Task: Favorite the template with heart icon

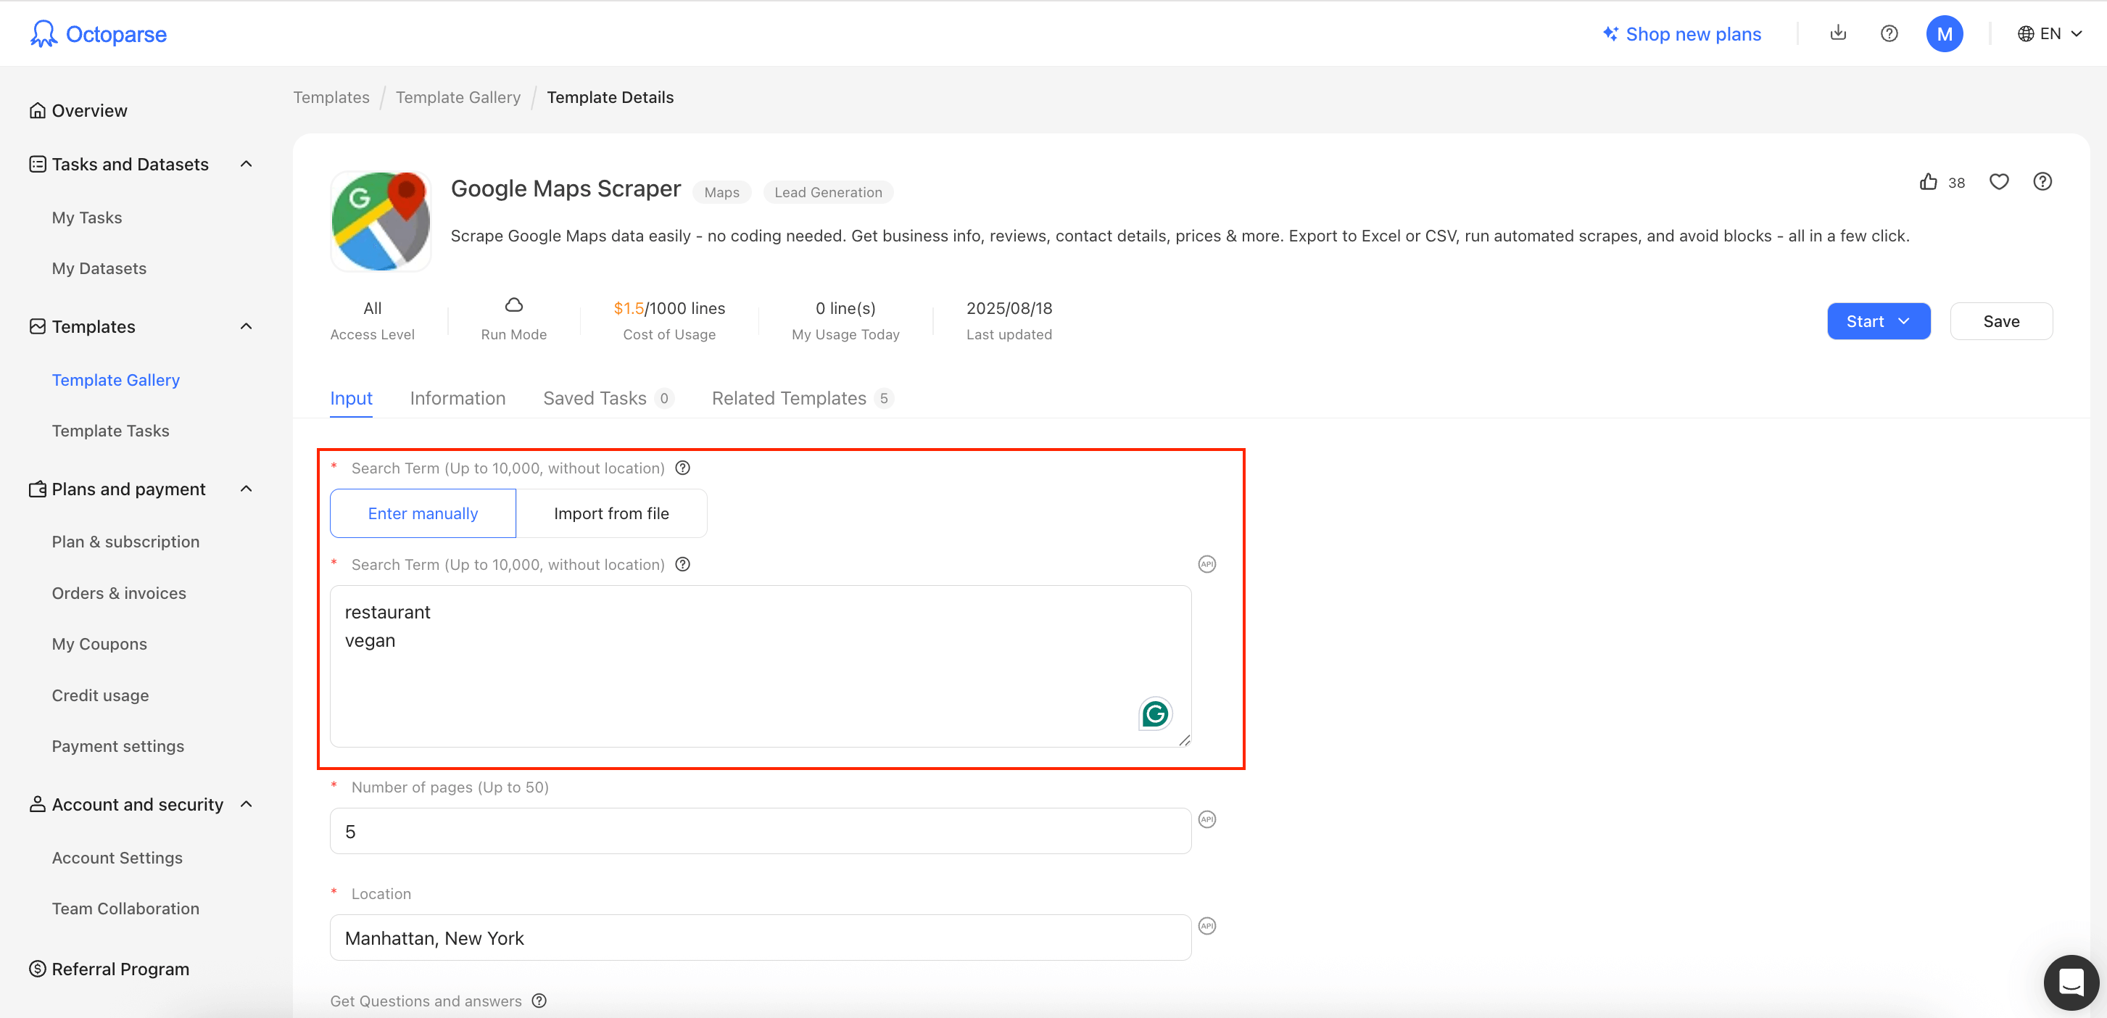Action: point(1998,181)
